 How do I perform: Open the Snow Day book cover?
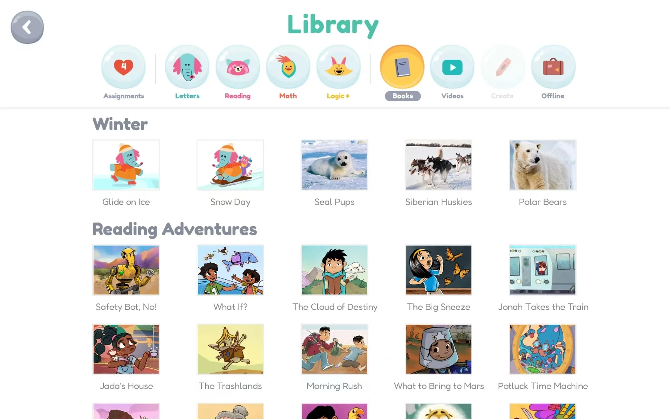click(230, 165)
